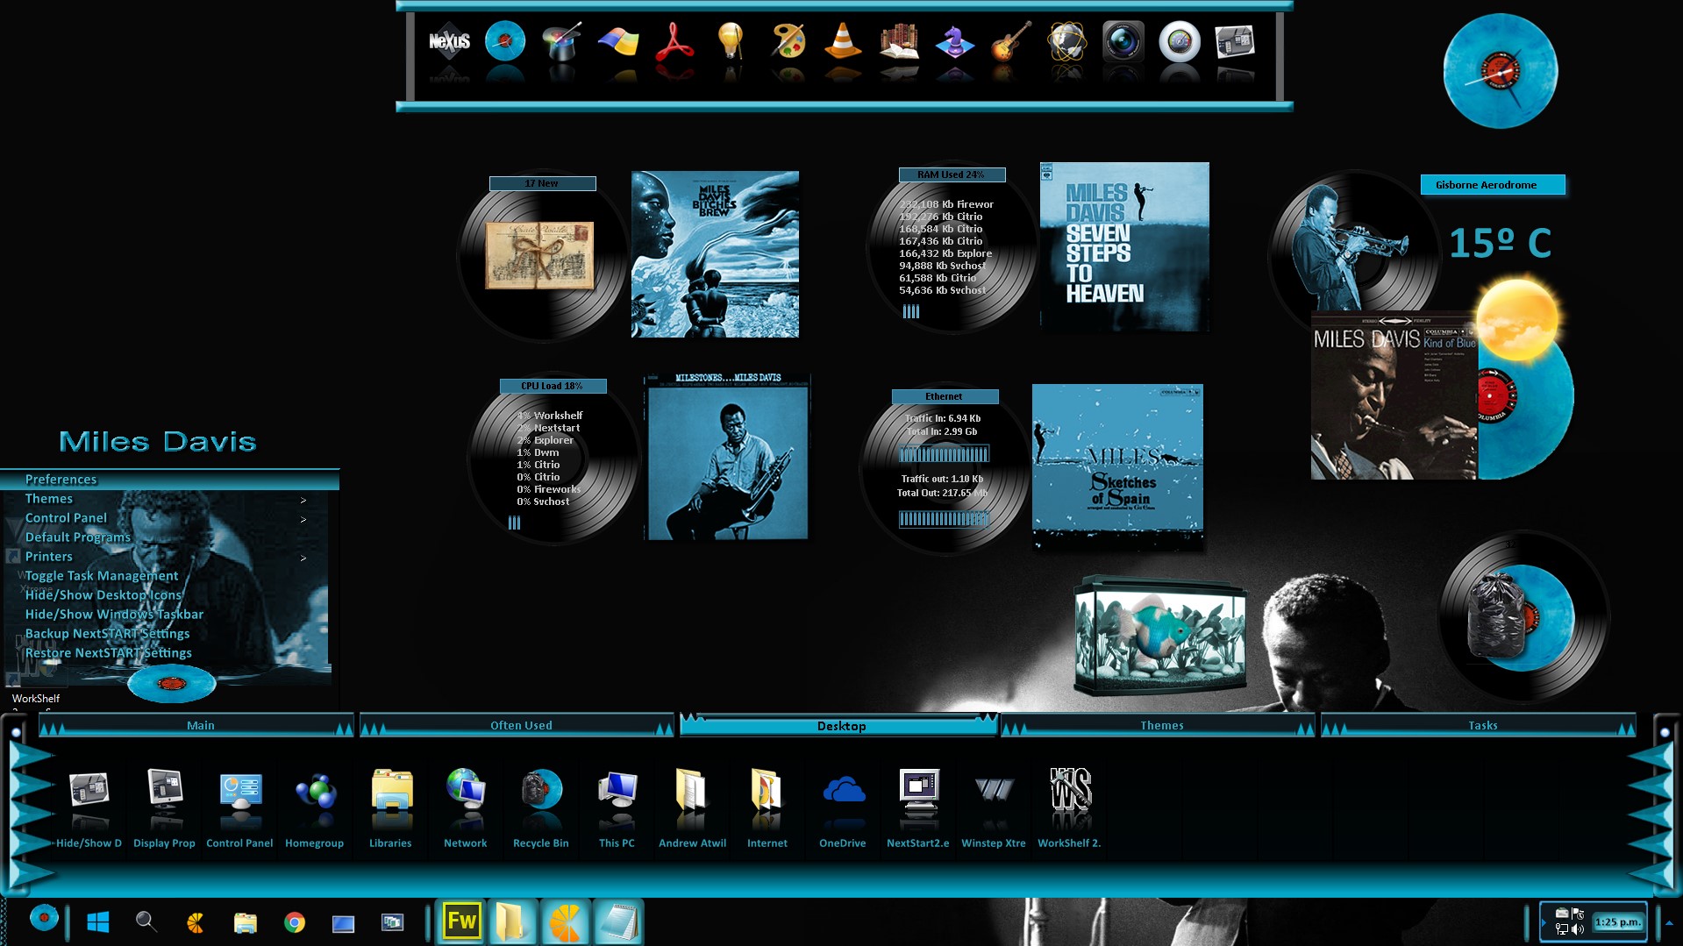The width and height of the screenshot is (1683, 946).
Task: Launch Chrome from the taskbar
Action: point(295,922)
